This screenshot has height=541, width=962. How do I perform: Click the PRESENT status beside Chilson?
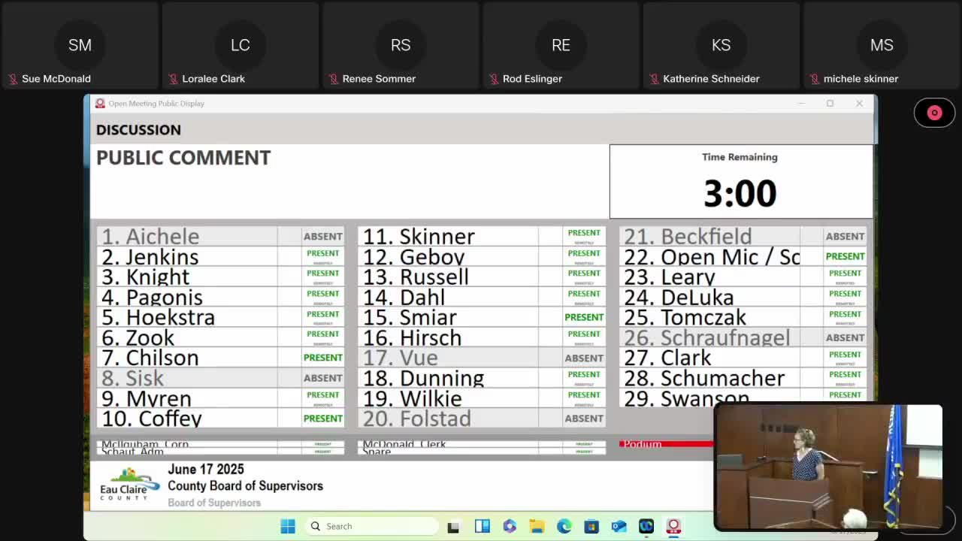[x=322, y=358]
